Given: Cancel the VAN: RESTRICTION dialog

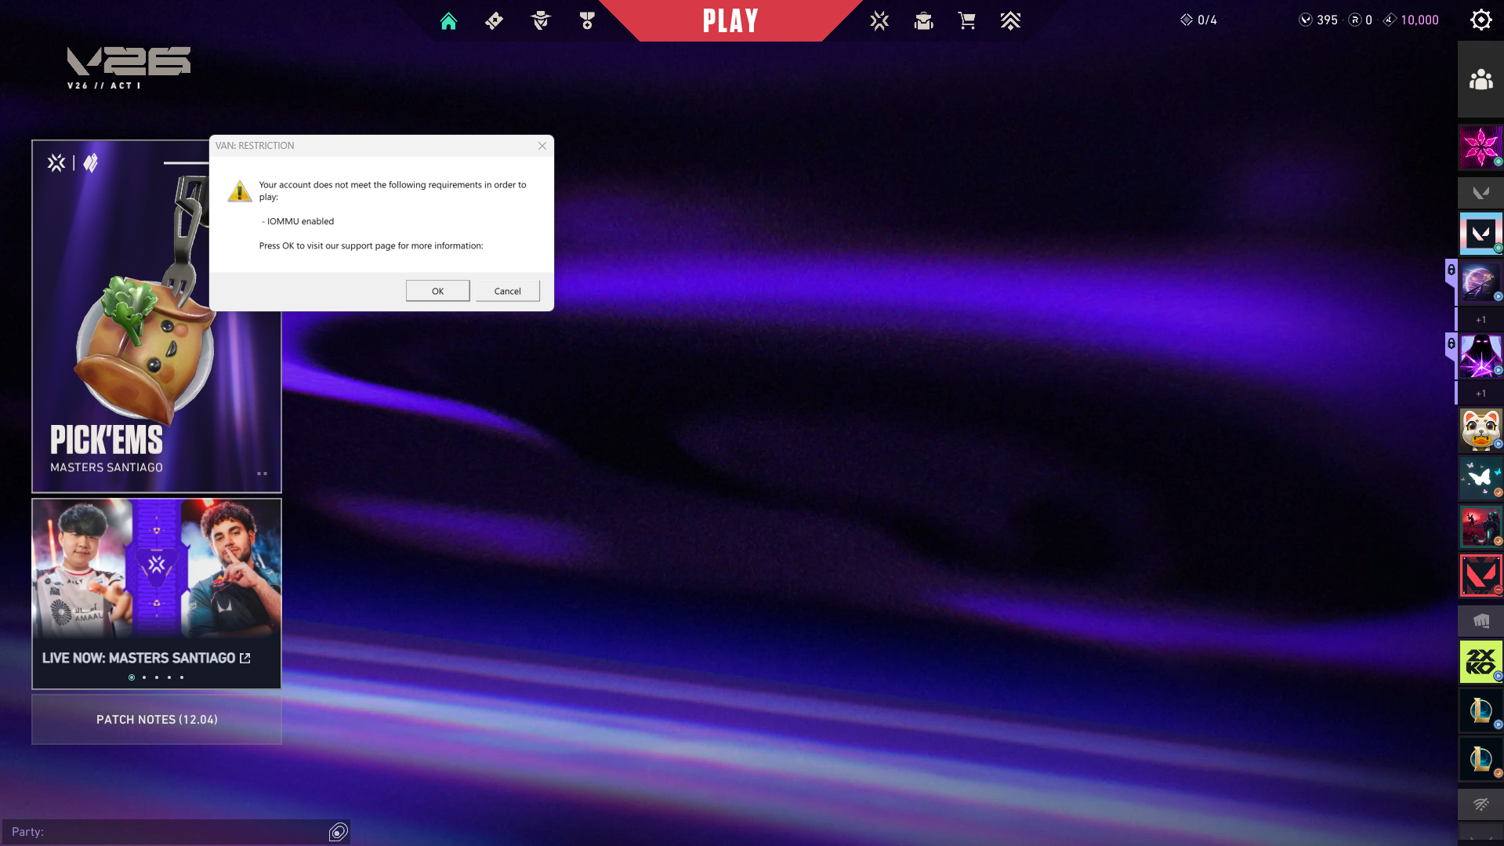Looking at the screenshot, I should click(x=507, y=290).
